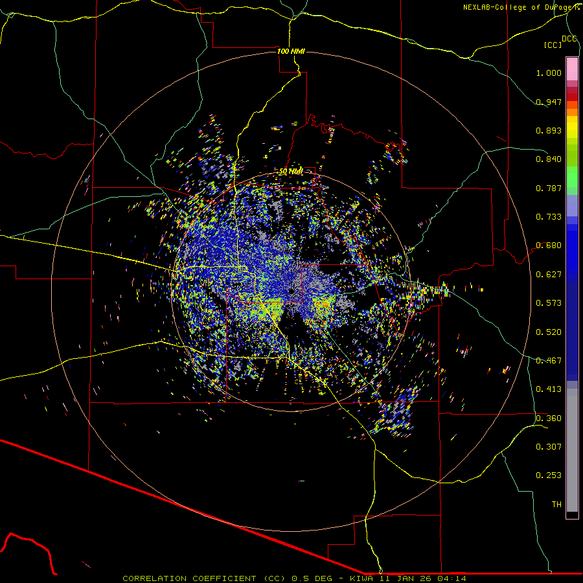The width and height of the screenshot is (583, 583).
Task: Click the 0.947 value on the color scale
Action: pos(549,102)
